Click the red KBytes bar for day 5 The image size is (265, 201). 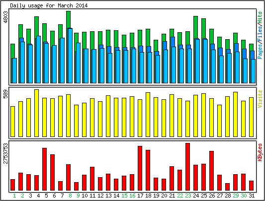44,169
